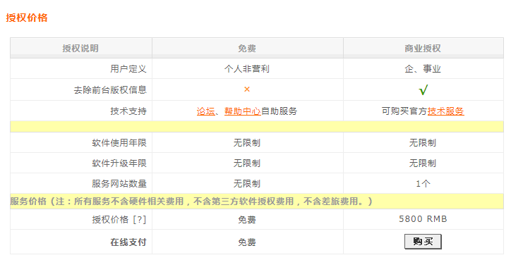Viewport: 511px width, 260px height.
Task: Click the green checkmark under 商业授权
Action: point(423,89)
